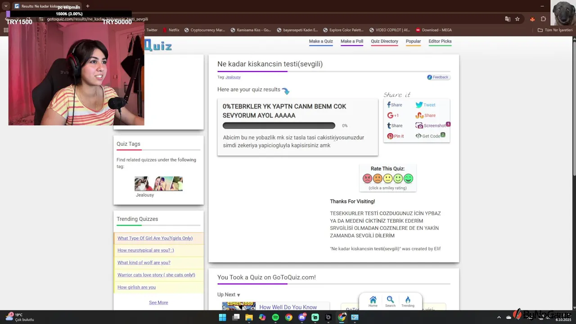Open the tab search dropdown in Chrome
576x324 pixels.
[5, 6]
